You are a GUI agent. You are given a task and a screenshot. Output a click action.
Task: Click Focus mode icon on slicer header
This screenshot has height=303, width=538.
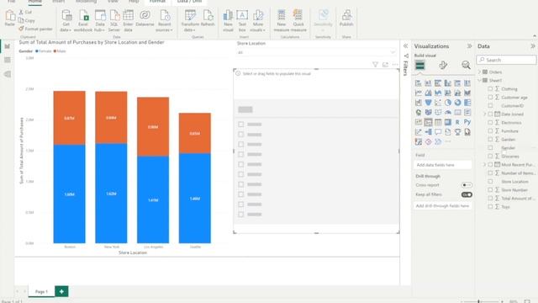coord(385,65)
